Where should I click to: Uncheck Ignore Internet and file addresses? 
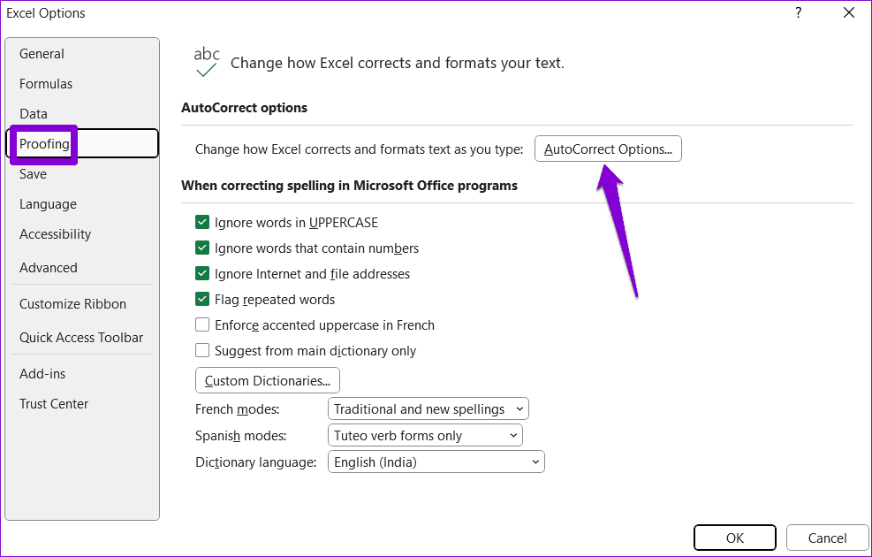coord(202,273)
